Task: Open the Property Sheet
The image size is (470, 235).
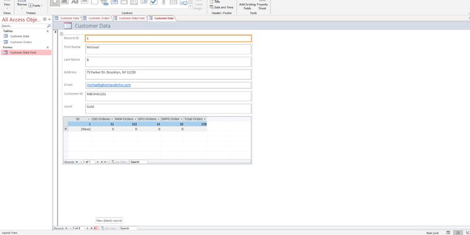Action: click(263, 5)
